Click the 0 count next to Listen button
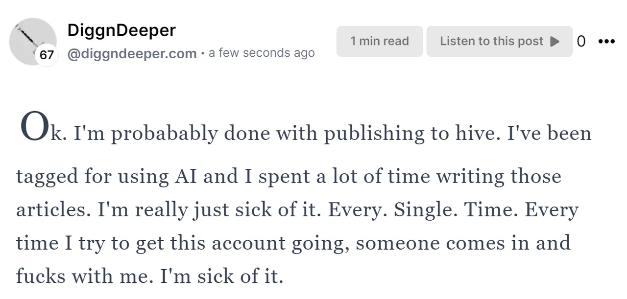This screenshot has width=627, height=299. click(x=581, y=42)
